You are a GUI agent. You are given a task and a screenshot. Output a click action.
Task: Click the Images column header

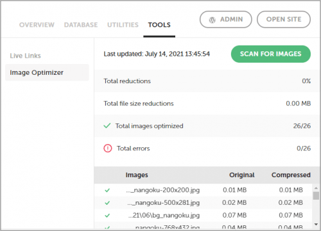pos(137,175)
